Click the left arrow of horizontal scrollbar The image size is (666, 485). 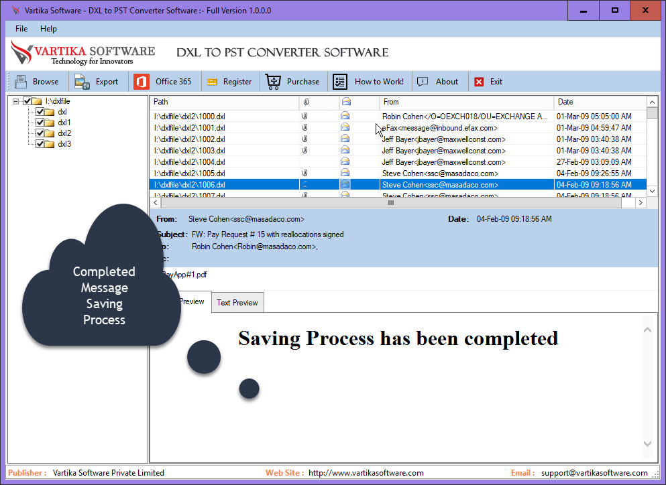click(x=156, y=203)
